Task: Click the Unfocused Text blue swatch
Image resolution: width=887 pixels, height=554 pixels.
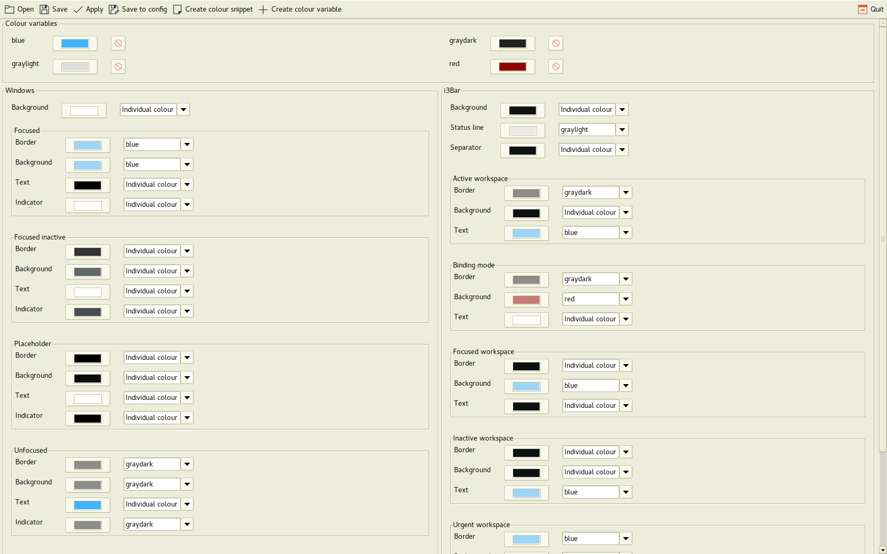Action: (88, 505)
